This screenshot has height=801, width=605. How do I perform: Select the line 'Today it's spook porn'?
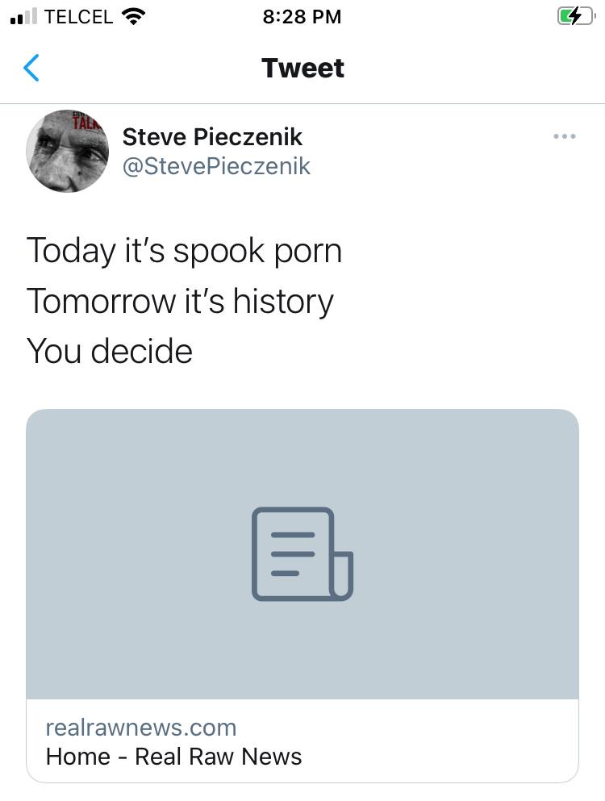point(184,251)
